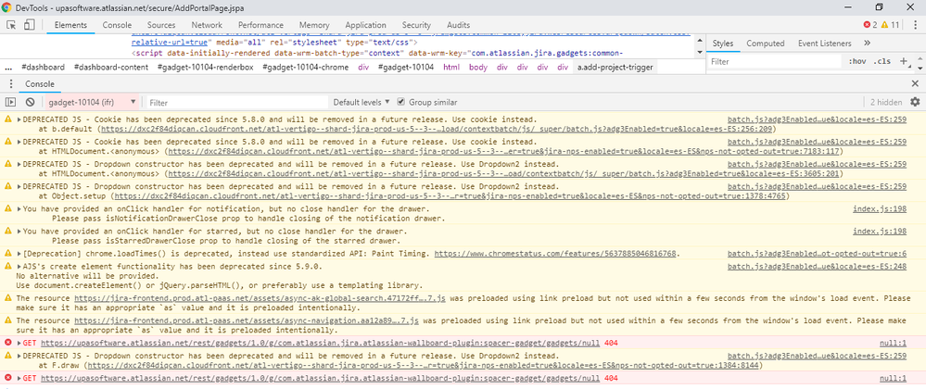Close the console drawer with X
Screen dimensions: 926x389
point(915,84)
